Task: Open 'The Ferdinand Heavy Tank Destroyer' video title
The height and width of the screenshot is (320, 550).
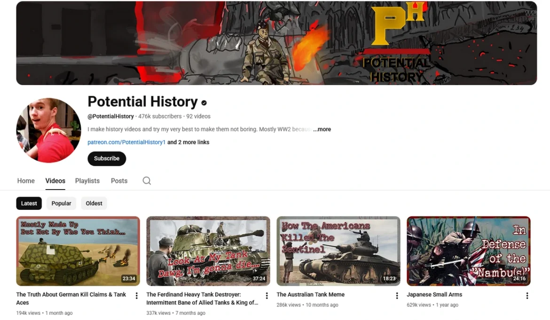Action: point(202,298)
